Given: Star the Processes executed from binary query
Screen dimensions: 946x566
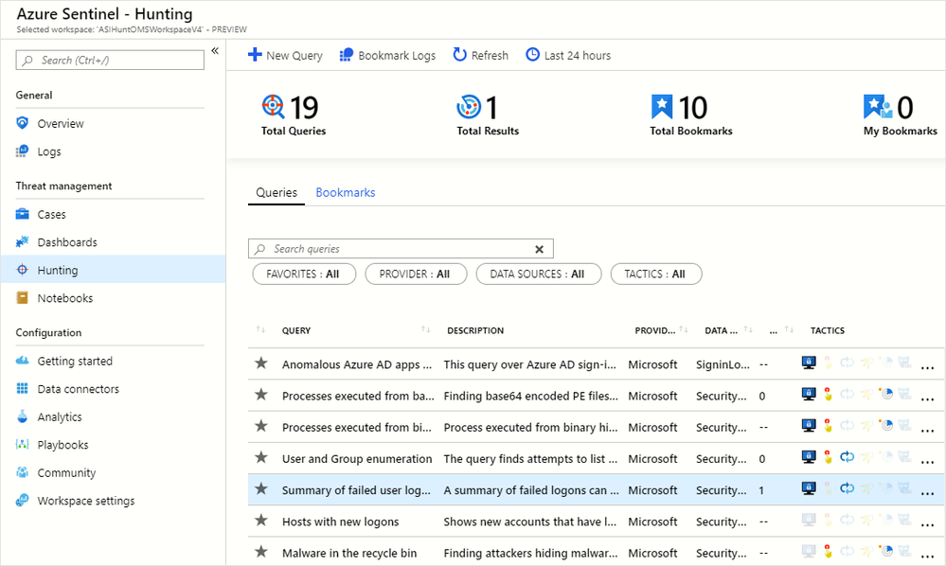Looking at the screenshot, I should point(260,426).
